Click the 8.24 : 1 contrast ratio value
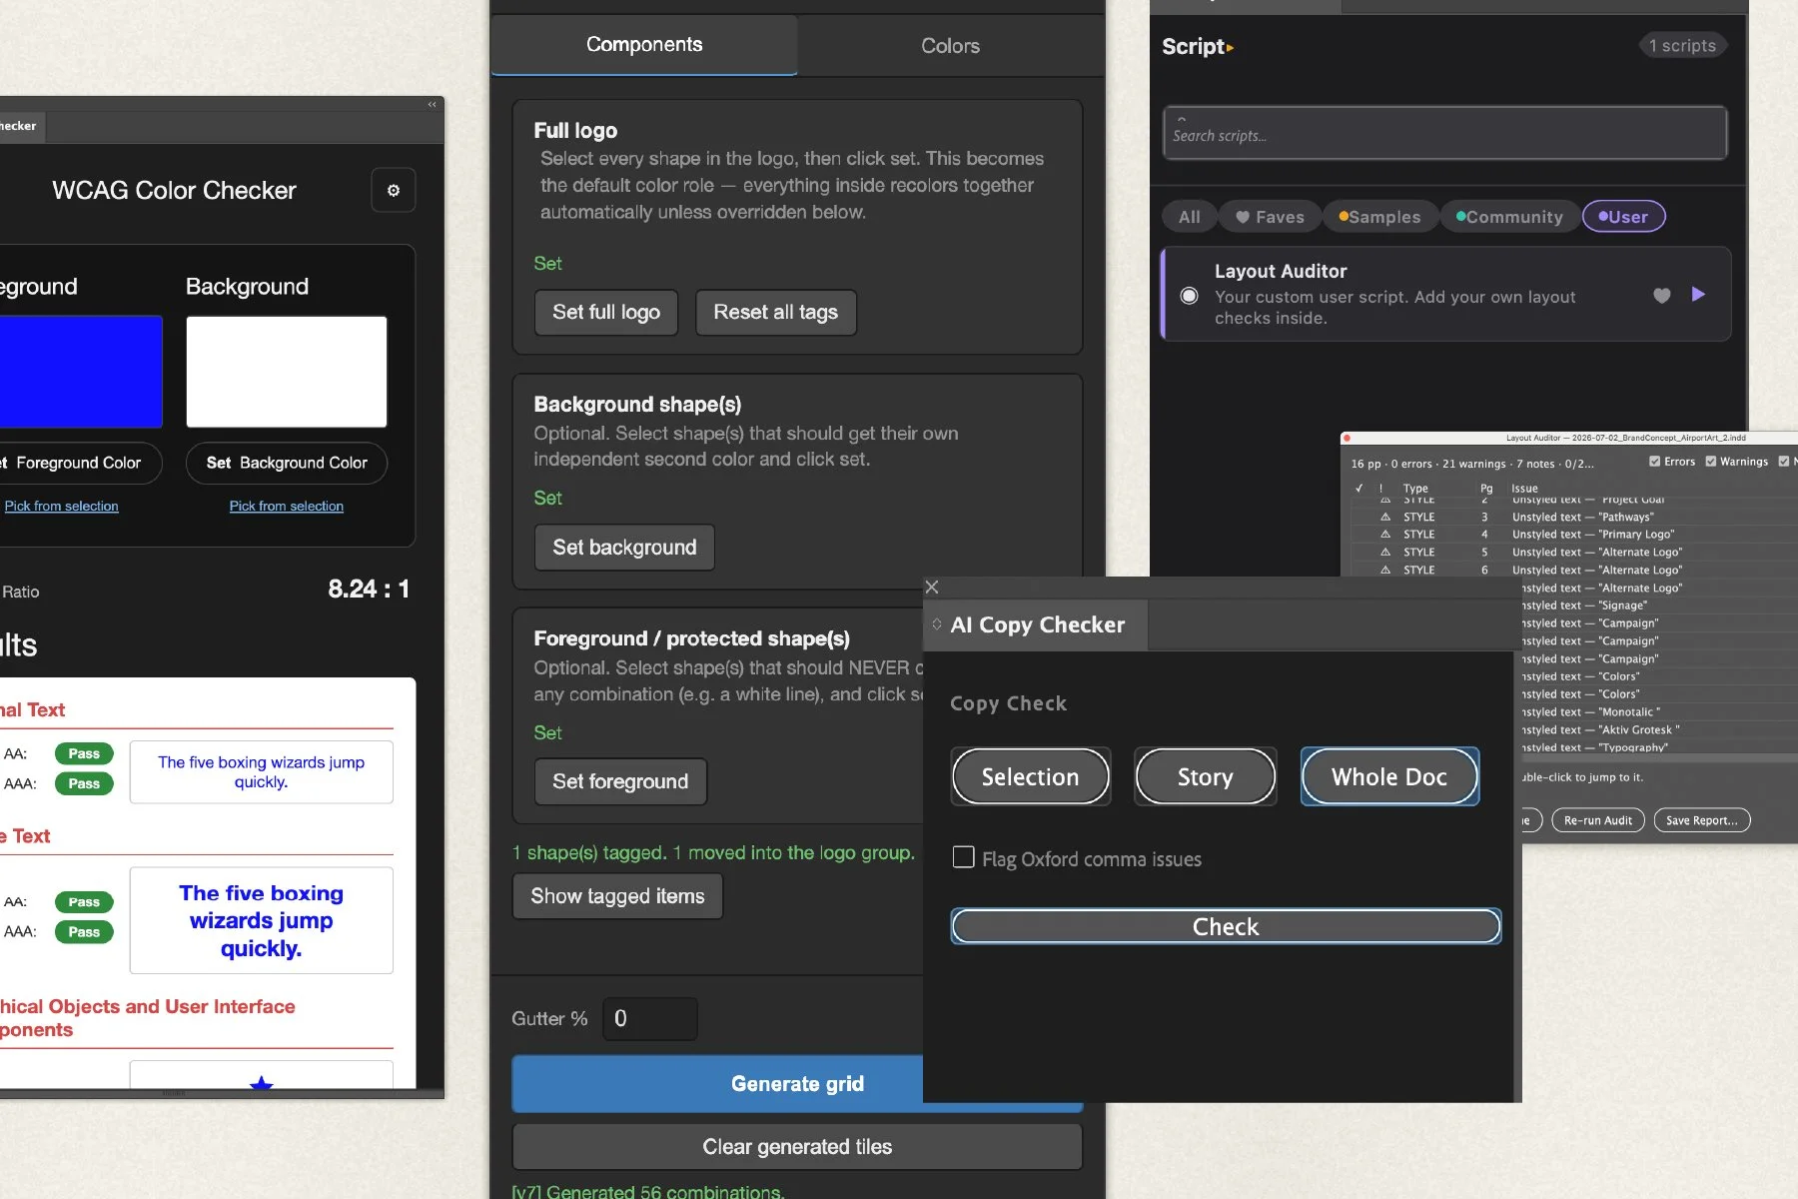Image resolution: width=1798 pixels, height=1199 pixels. click(x=369, y=589)
